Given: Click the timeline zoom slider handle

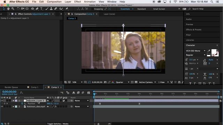Looking at the screenshot, I should point(98,124).
